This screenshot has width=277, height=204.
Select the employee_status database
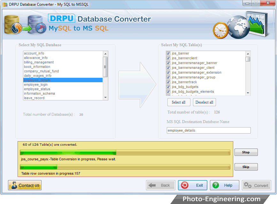(63, 89)
